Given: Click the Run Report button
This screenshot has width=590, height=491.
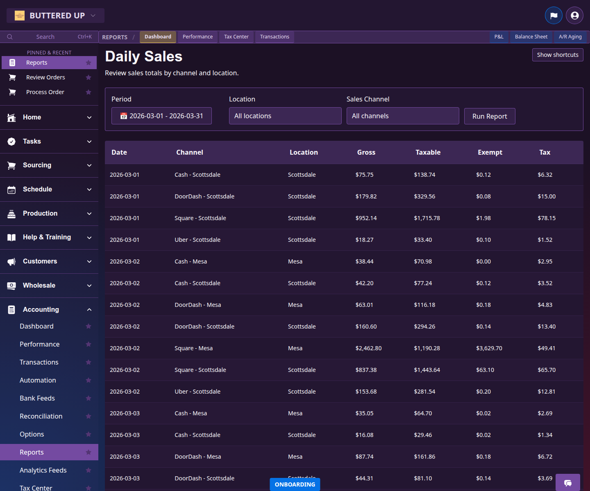Looking at the screenshot, I should 490,116.
